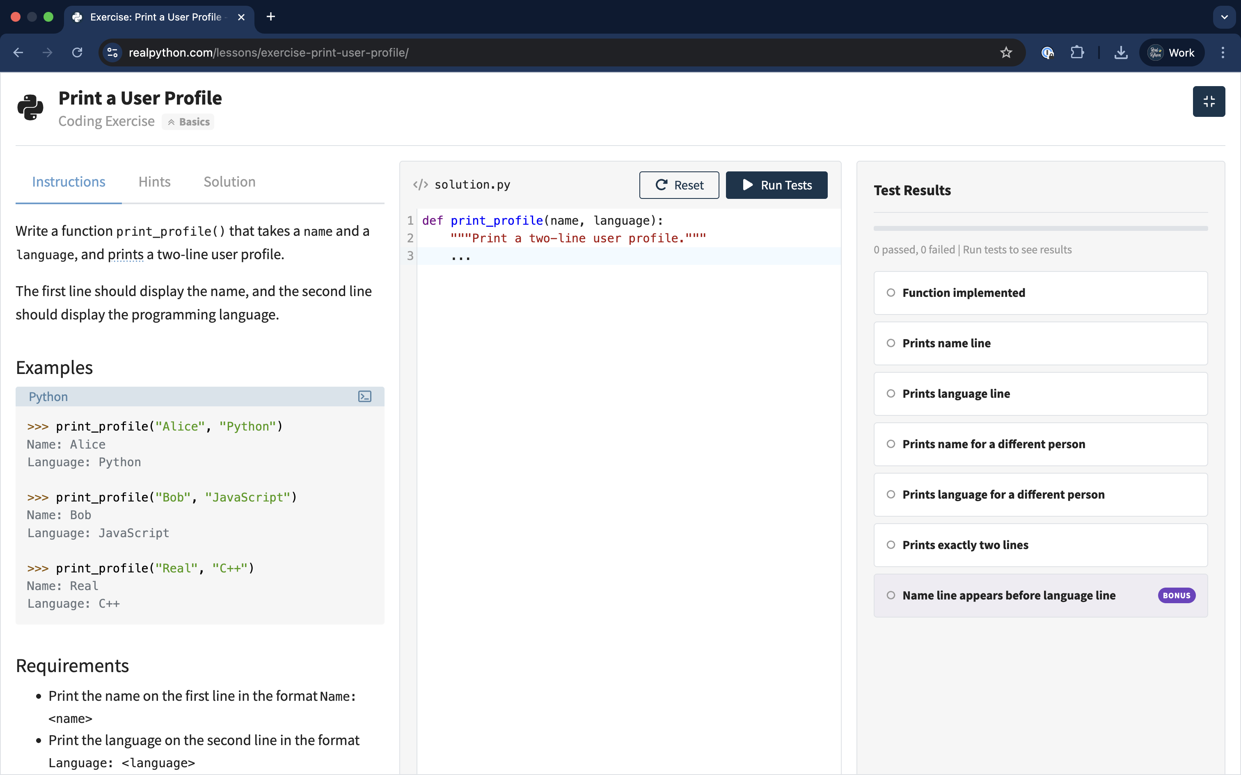This screenshot has width=1241, height=775.
Task: Click the Test Results heading
Action: click(x=912, y=190)
